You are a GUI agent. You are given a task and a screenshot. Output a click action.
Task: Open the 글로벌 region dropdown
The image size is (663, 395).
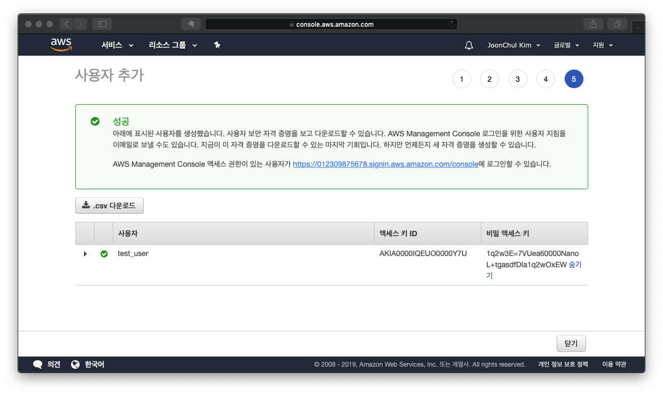pos(566,45)
